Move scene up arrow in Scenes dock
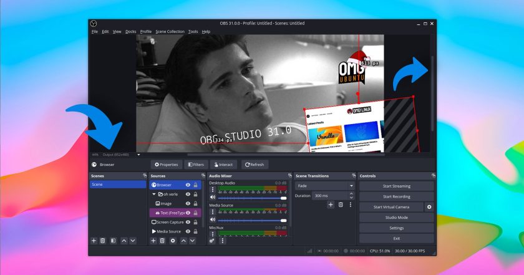This screenshot has width=524, height=275. [x=124, y=241]
